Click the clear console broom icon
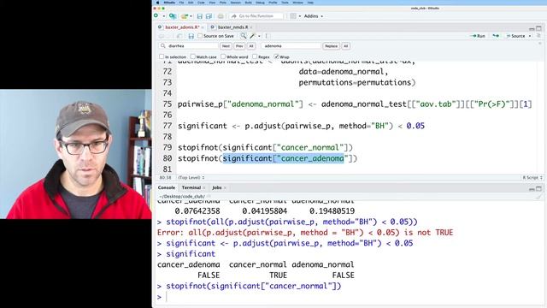The image size is (547, 308). click(539, 197)
